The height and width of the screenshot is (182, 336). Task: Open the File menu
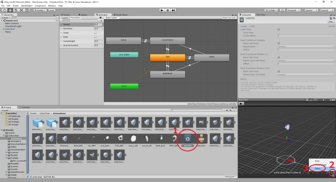tap(3, 6)
